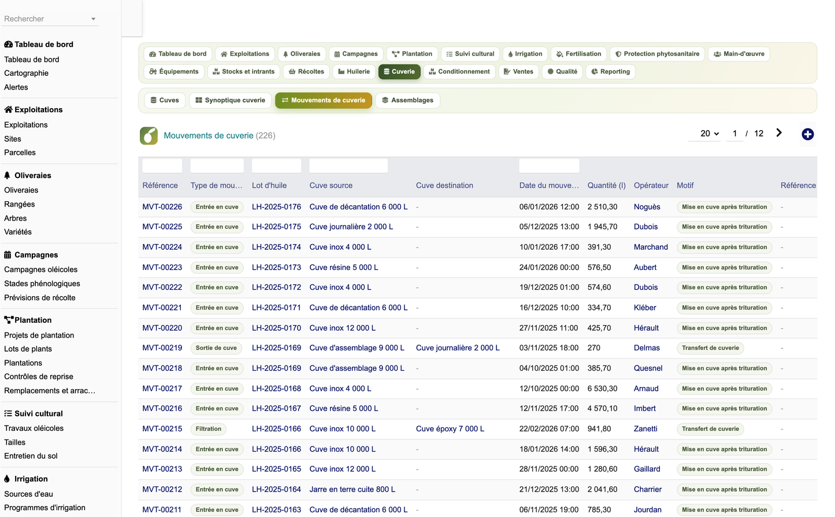Open Travaux oléicoles in sidebar
Viewport: 835px width, 517px height.
[x=34, y=429]
